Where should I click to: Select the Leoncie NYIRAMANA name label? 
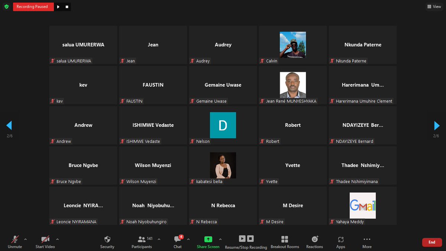tap(76, 222)
